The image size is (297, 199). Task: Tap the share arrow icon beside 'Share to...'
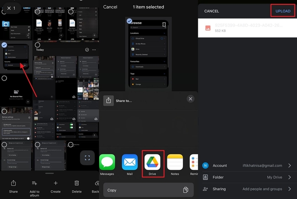tap(108, 101)
